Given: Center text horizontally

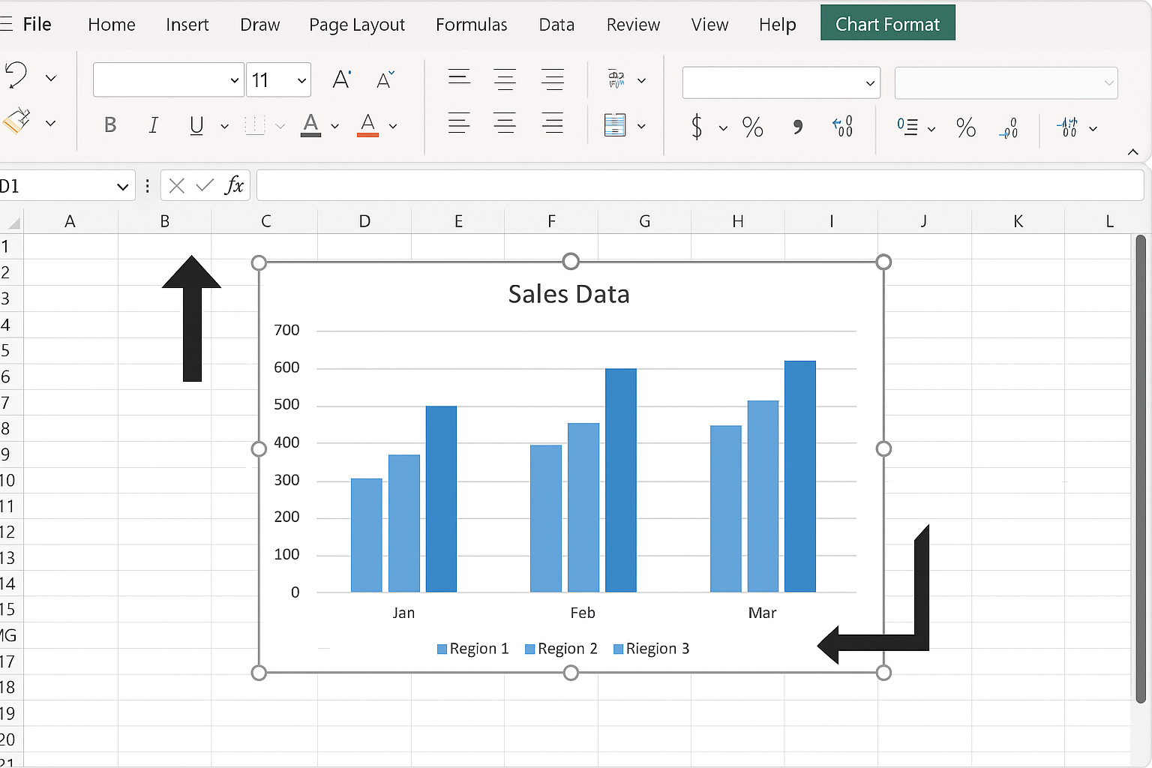Looking at the screenshot, I should click(505, 123).
